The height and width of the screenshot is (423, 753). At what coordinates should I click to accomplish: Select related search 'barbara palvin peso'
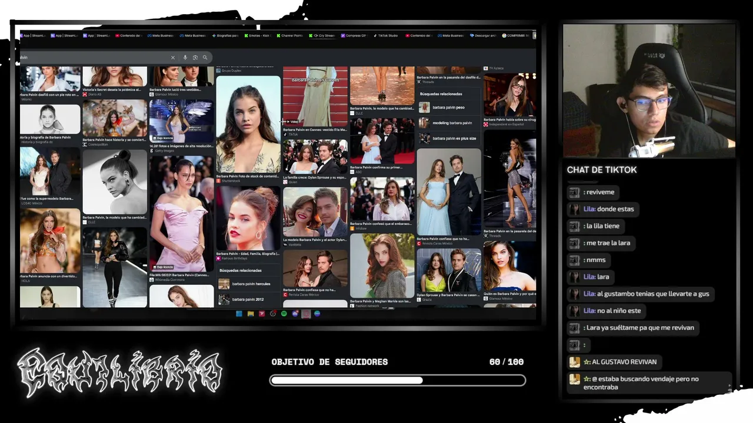tap(449, 108)
